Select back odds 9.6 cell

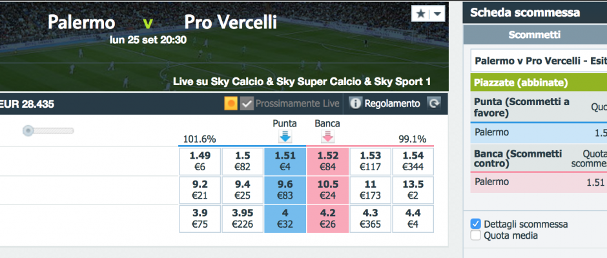(x=285, y=190)
